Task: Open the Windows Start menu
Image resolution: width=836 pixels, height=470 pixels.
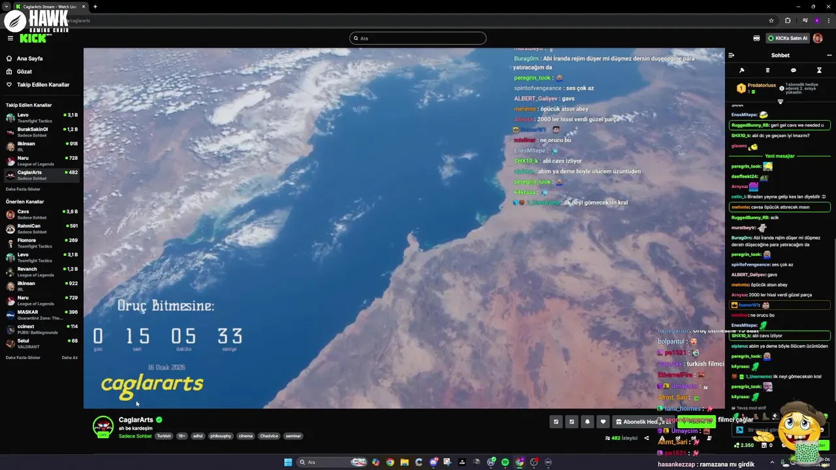Action: [x=288, y=462]
